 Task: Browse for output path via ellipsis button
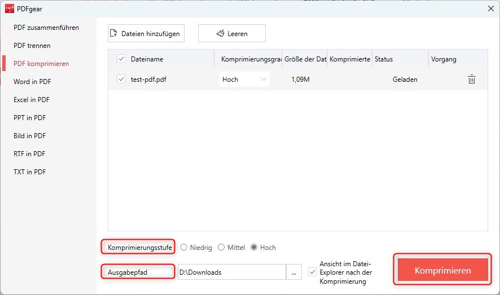point(294,272)
